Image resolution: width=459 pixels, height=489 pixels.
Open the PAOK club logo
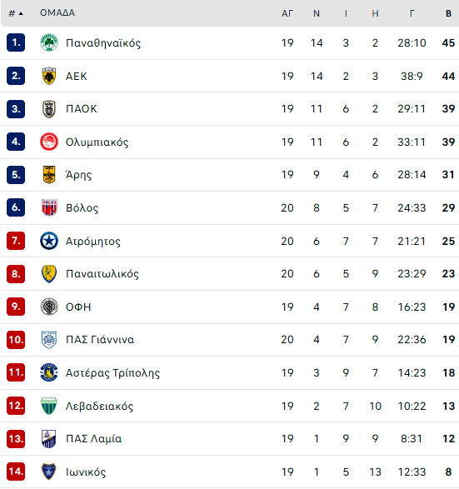click(x=49, y=109)
